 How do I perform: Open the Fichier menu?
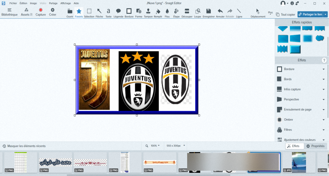point(13,3)
